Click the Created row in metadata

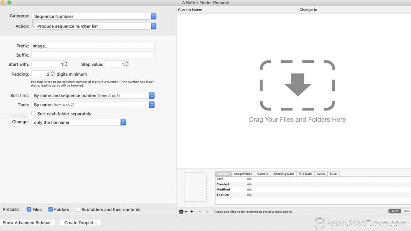tap(313, 184)
